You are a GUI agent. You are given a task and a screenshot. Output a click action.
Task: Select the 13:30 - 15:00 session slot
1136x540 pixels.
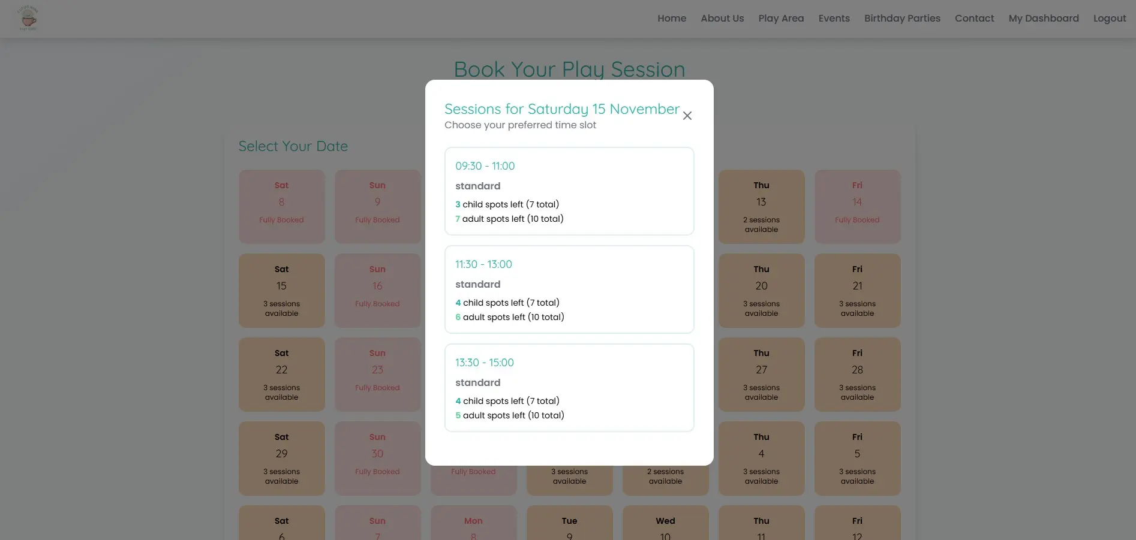click(569, 387)
